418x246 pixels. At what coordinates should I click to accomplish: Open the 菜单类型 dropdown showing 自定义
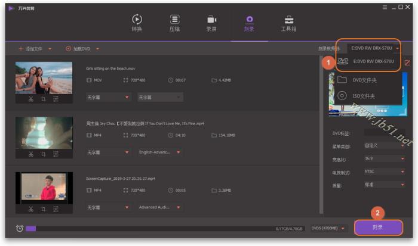[385, 145]
